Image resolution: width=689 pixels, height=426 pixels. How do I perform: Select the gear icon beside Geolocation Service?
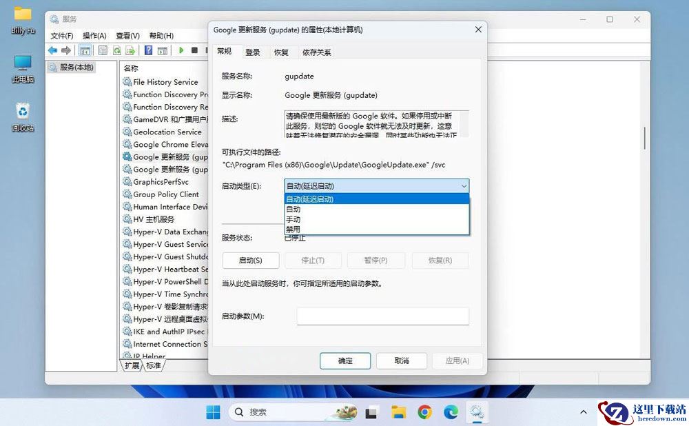pos(127,132)
